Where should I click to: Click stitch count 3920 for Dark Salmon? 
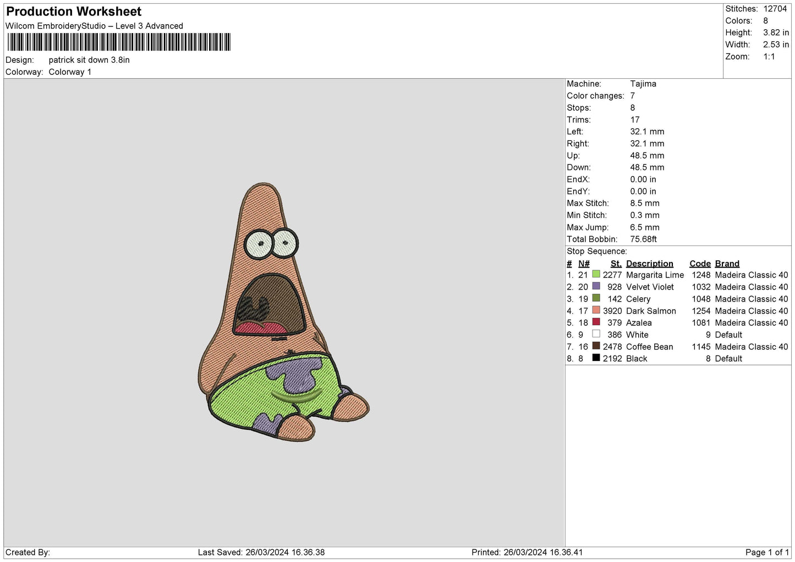point(612,311)
